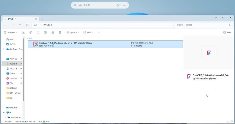Open the three-dots See more menu
The image size is (235, 124).
pyautogui.click(x=99, y=32)
